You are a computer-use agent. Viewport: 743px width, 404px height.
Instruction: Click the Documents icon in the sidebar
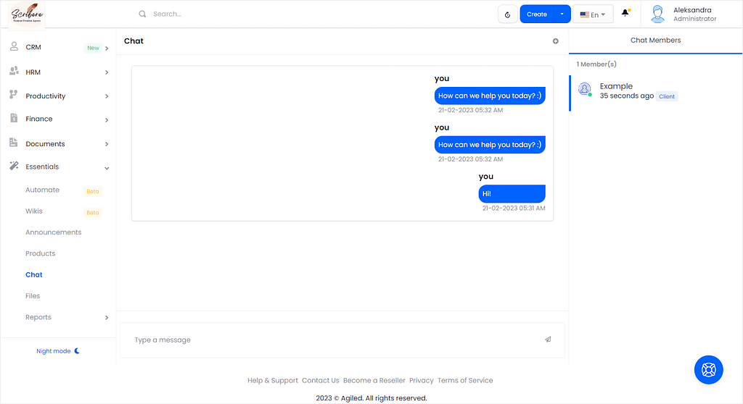14,143
